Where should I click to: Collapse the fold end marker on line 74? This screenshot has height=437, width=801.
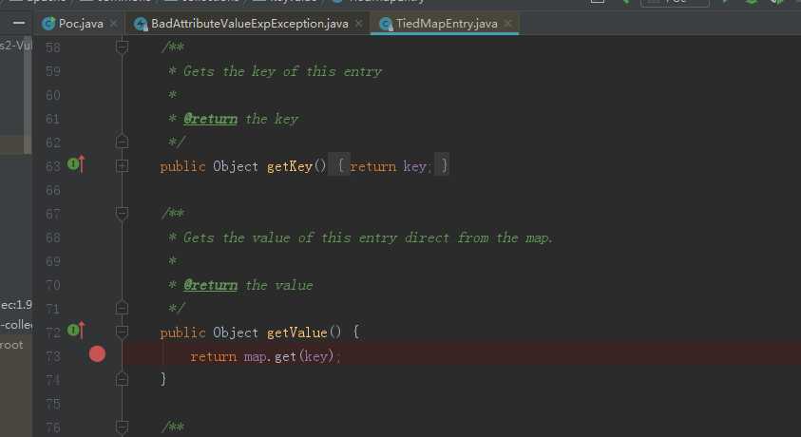tap(122, 379)
